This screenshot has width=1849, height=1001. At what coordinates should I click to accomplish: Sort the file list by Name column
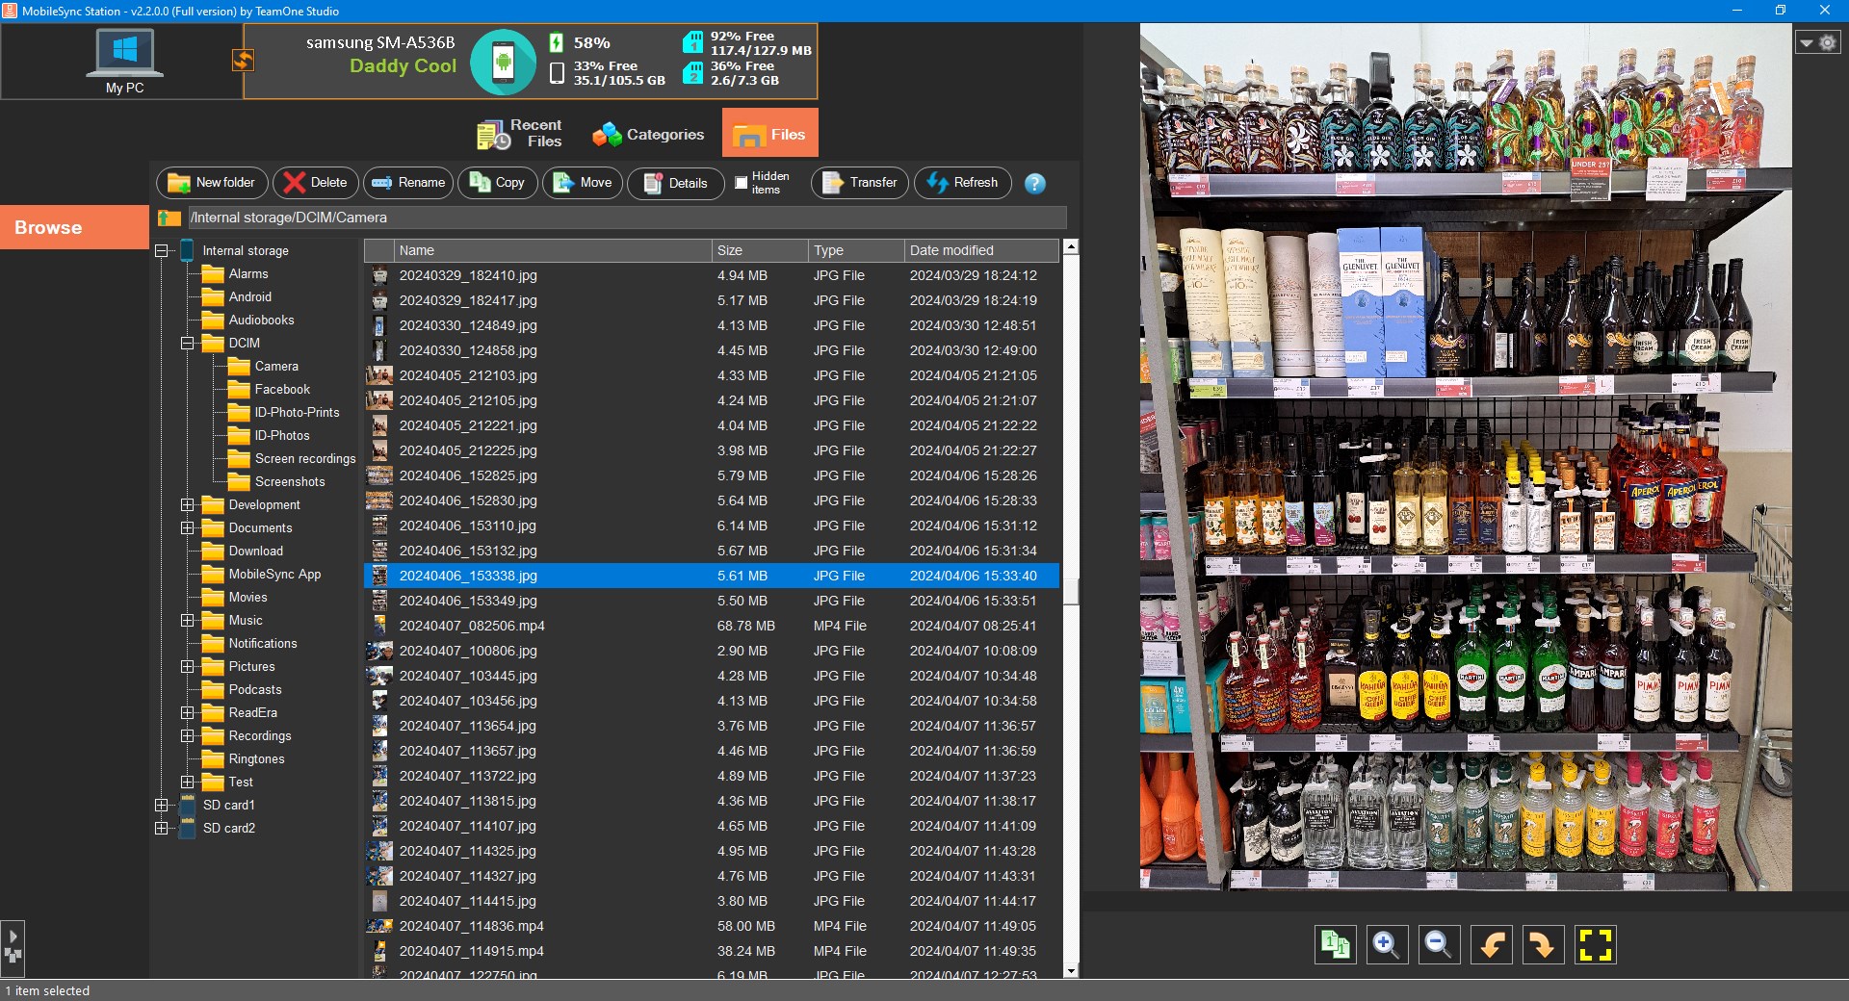tap(553, 250)
